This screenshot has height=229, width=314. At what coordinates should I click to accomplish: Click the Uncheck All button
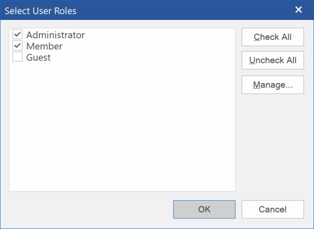coord(272,60)
